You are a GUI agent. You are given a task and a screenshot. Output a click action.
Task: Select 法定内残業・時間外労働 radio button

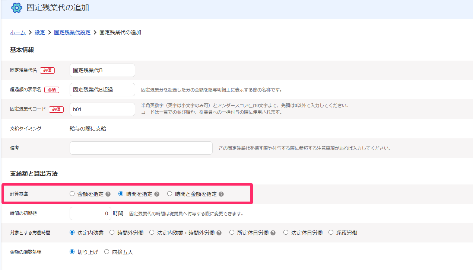tap(152, 232)
